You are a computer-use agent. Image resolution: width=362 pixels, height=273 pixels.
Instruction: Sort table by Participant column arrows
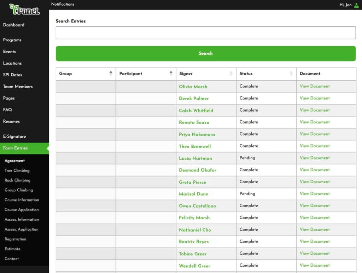171,73
